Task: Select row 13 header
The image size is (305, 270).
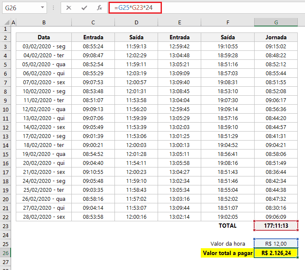Action: tap(5, 136)
